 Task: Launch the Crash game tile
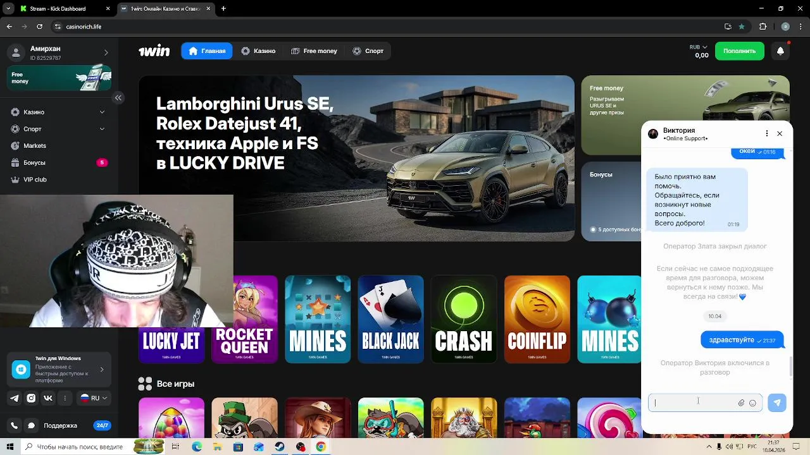(x=463, y=319)
